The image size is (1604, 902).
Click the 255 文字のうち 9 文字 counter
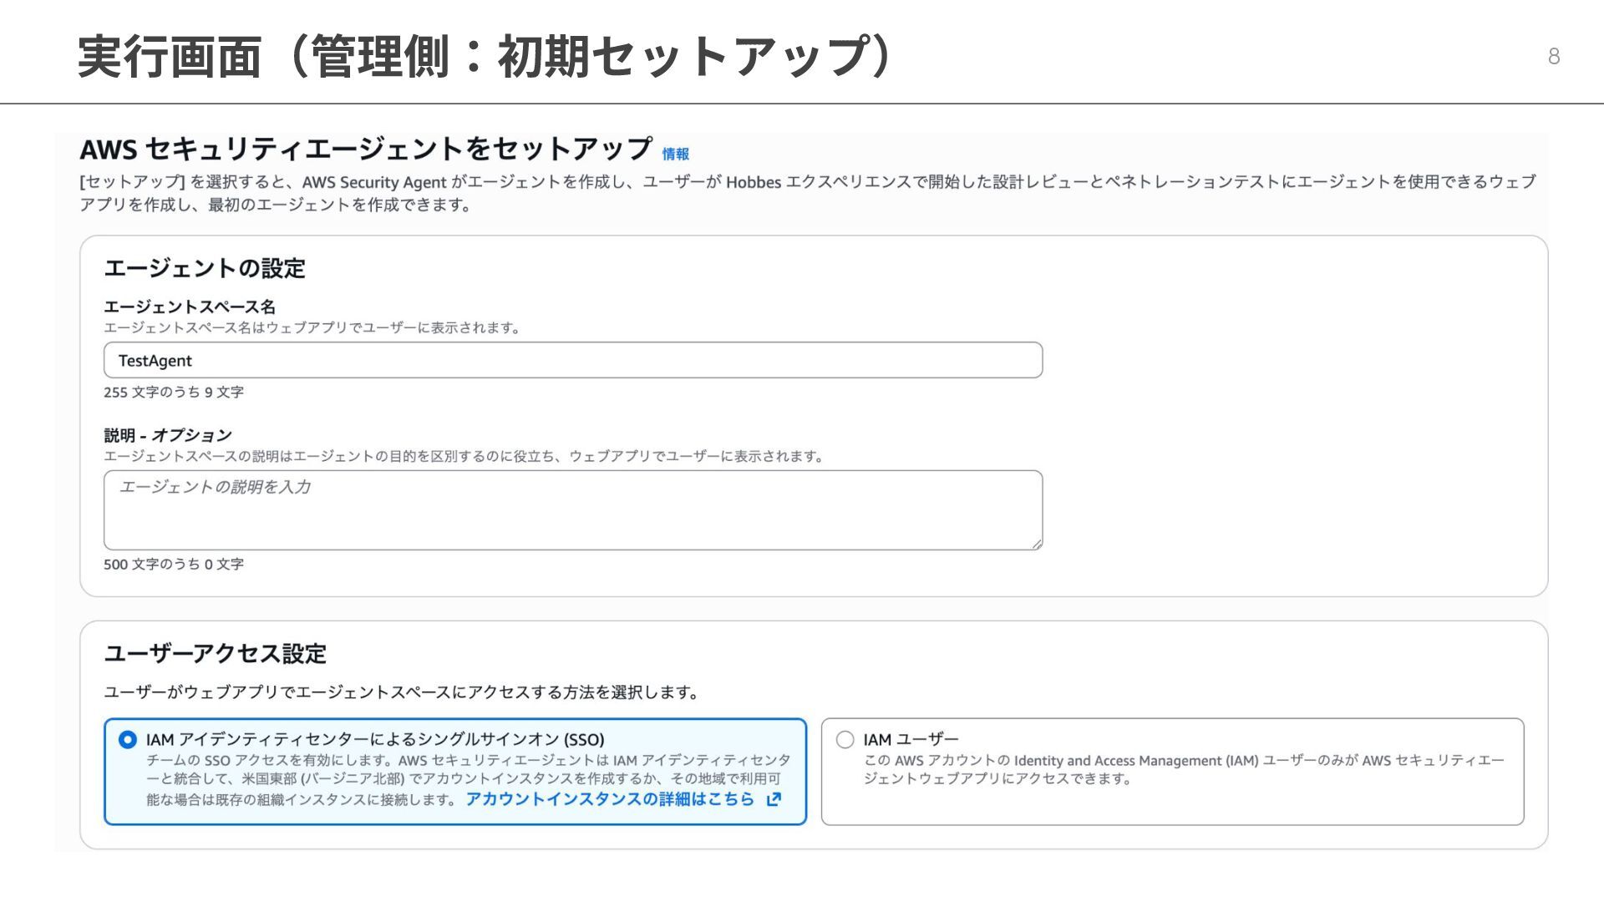(x=174, y=393)
